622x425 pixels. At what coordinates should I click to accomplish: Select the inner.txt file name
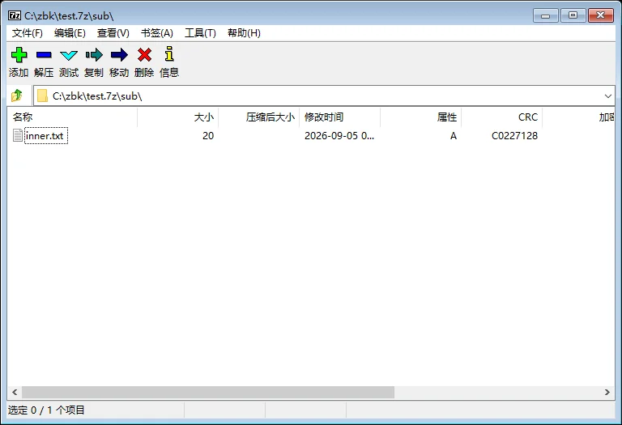45,135
